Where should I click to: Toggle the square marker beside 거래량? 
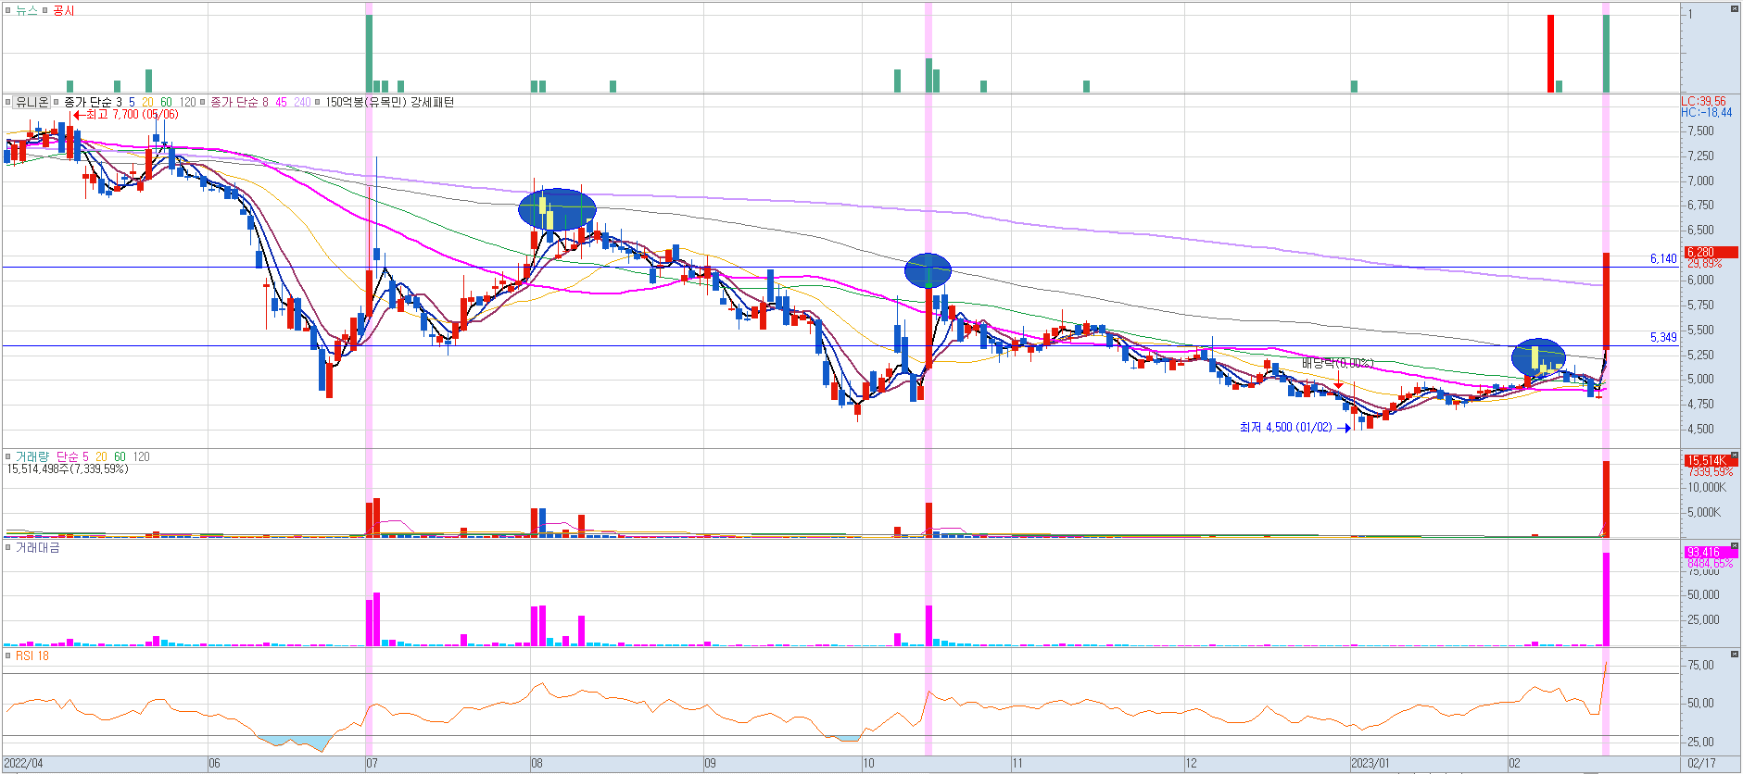point(7,456)
